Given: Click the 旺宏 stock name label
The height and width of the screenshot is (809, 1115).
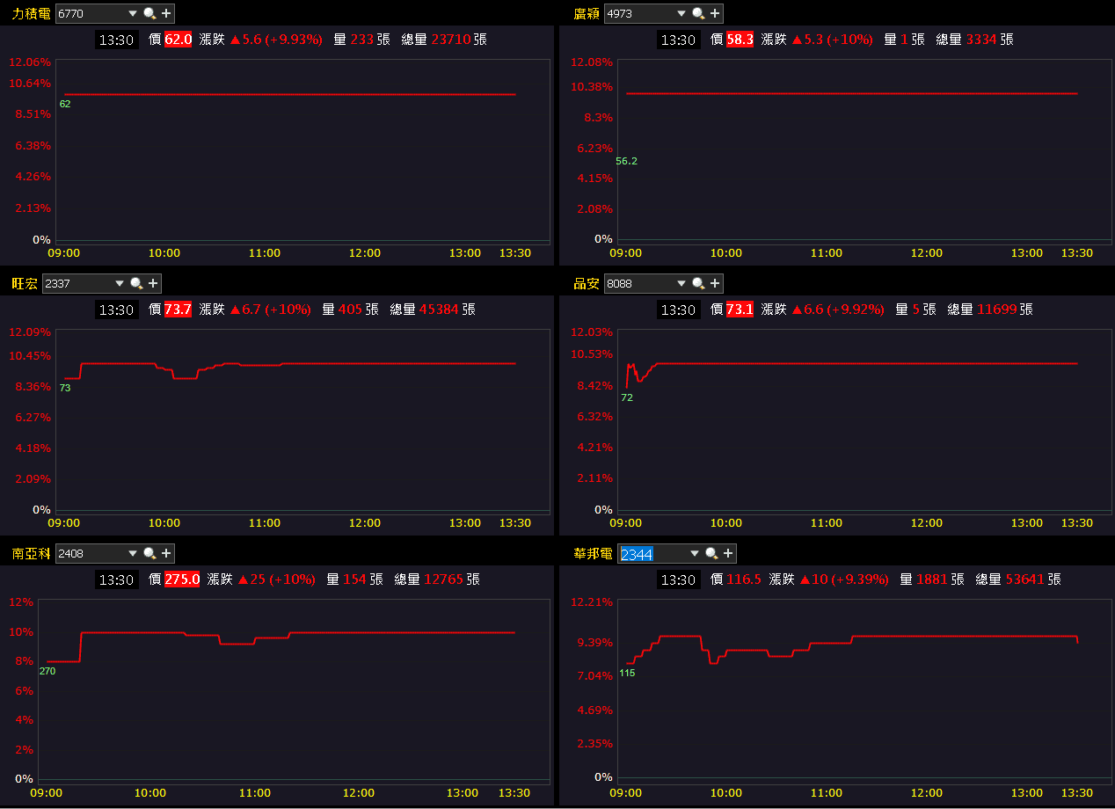Looking at the screenshot, I should click(25, 283).
